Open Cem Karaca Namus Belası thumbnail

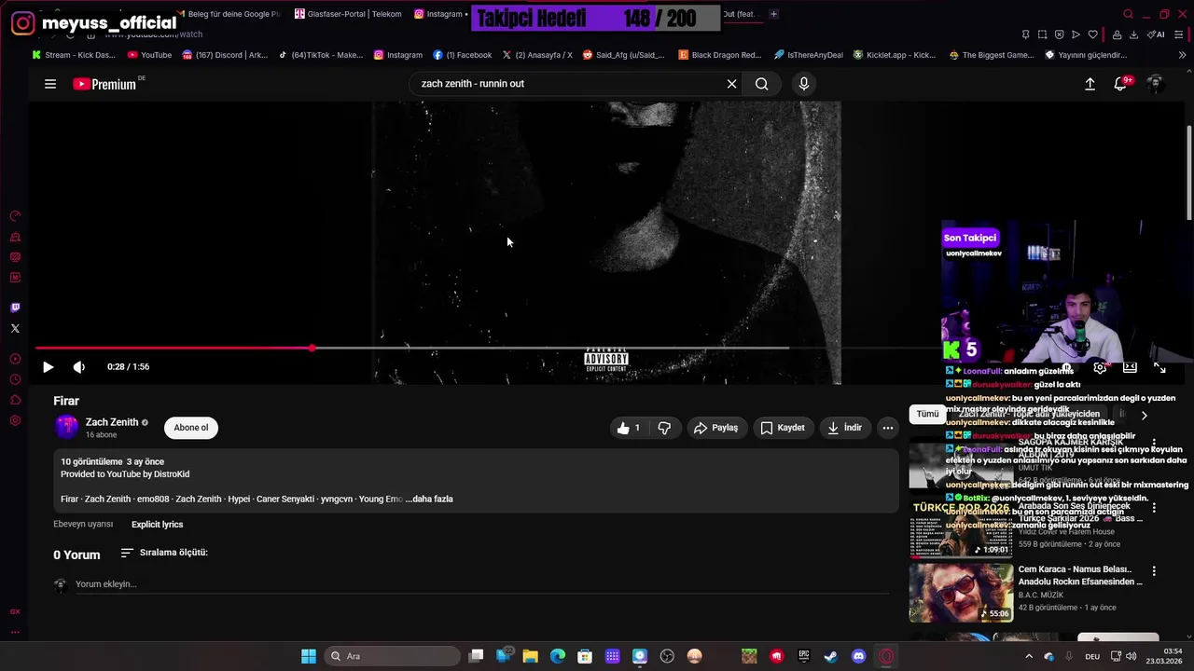pyautogui.click(x=961, y=593)
